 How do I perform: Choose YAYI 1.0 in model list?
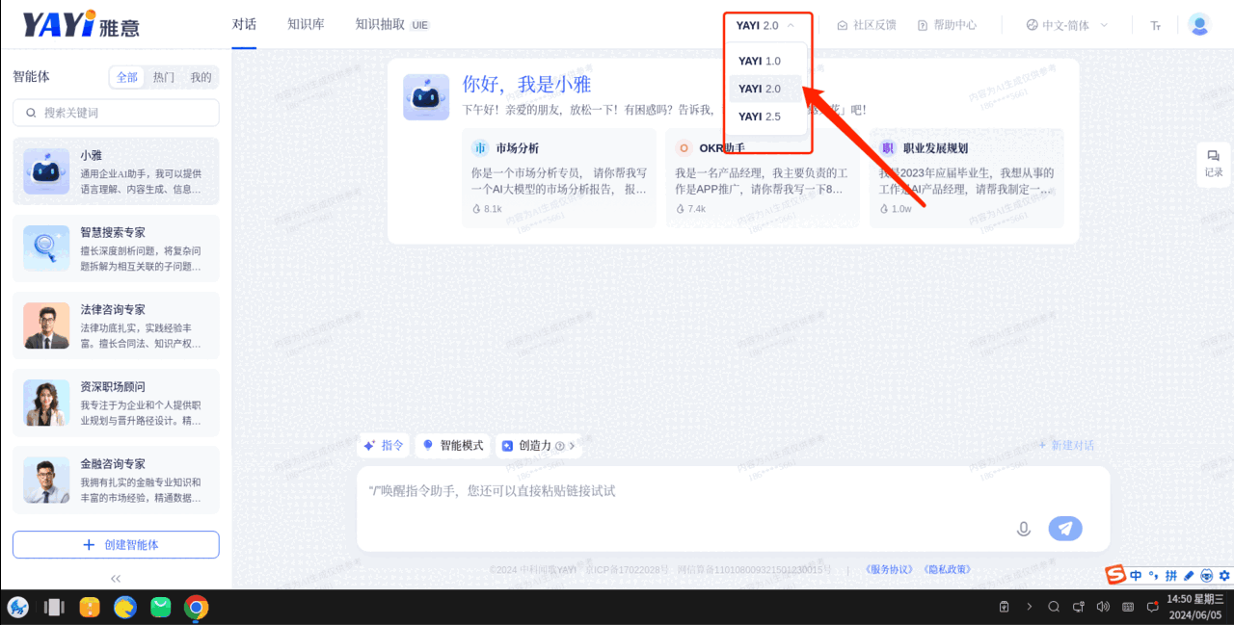click(760, 61)
